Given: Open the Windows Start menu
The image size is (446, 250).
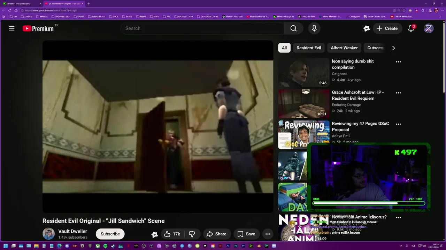Looking at the screenshot, I should pos(6,246).
